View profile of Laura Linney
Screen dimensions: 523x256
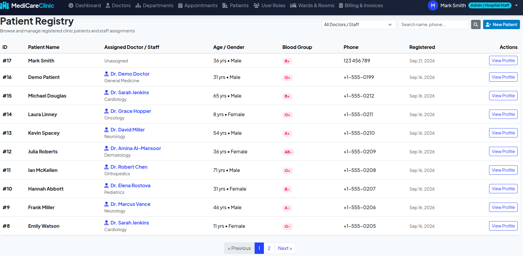(x=503, y=114)
